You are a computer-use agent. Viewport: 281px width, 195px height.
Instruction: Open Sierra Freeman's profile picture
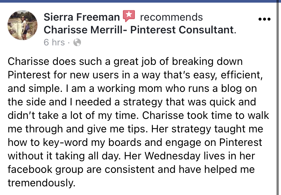22,25
